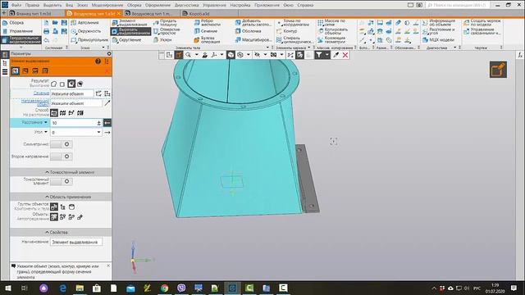525x295 pixels.
Task: Switch to the Фланец тип 1.m3d tab
Action: point(33,14)
